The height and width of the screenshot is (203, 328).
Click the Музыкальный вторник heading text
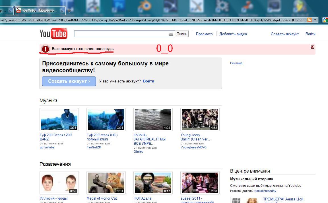[x=252, y=179]
